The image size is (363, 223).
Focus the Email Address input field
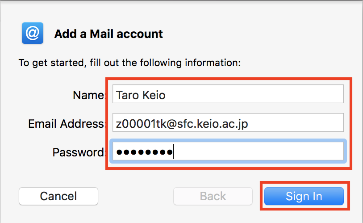click(x=228, y=123)
